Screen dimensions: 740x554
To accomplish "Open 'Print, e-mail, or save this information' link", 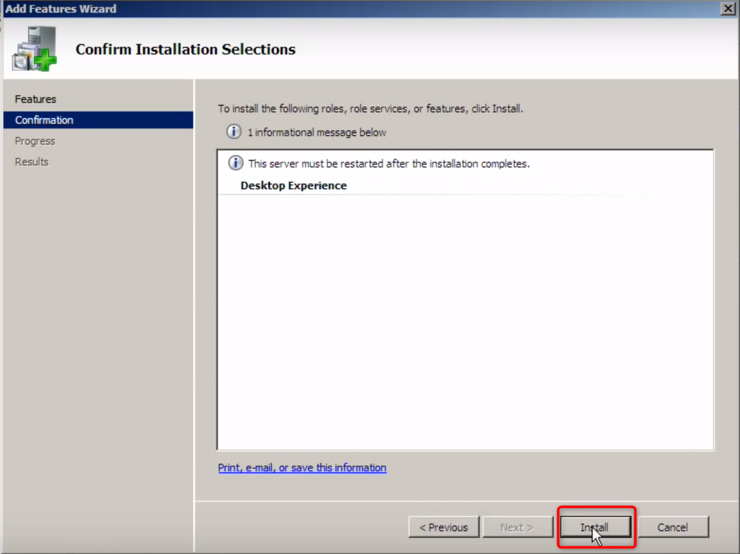I will [302, 468].
